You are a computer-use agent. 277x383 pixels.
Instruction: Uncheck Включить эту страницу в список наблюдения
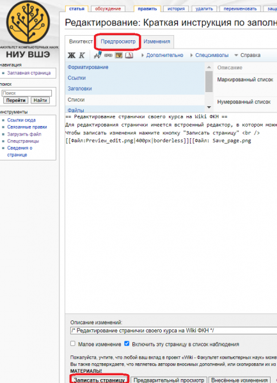click(x=127, y=343)
